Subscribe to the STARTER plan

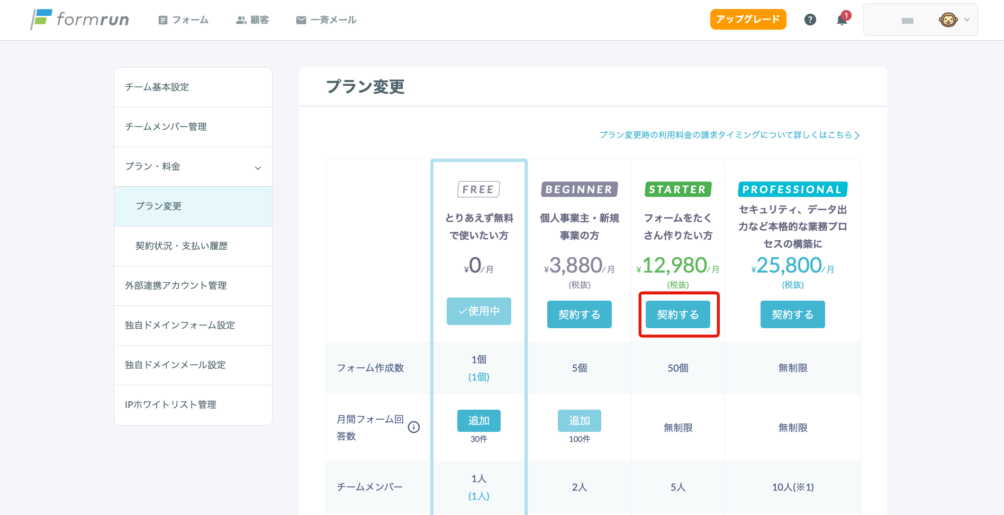click(677, 314)
